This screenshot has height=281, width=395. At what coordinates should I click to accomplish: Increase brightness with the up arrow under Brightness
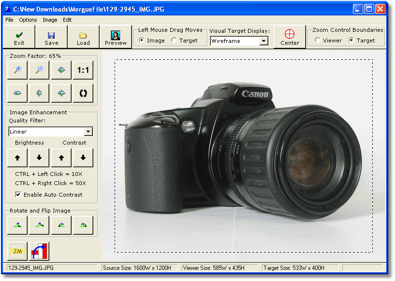[17, 158]
